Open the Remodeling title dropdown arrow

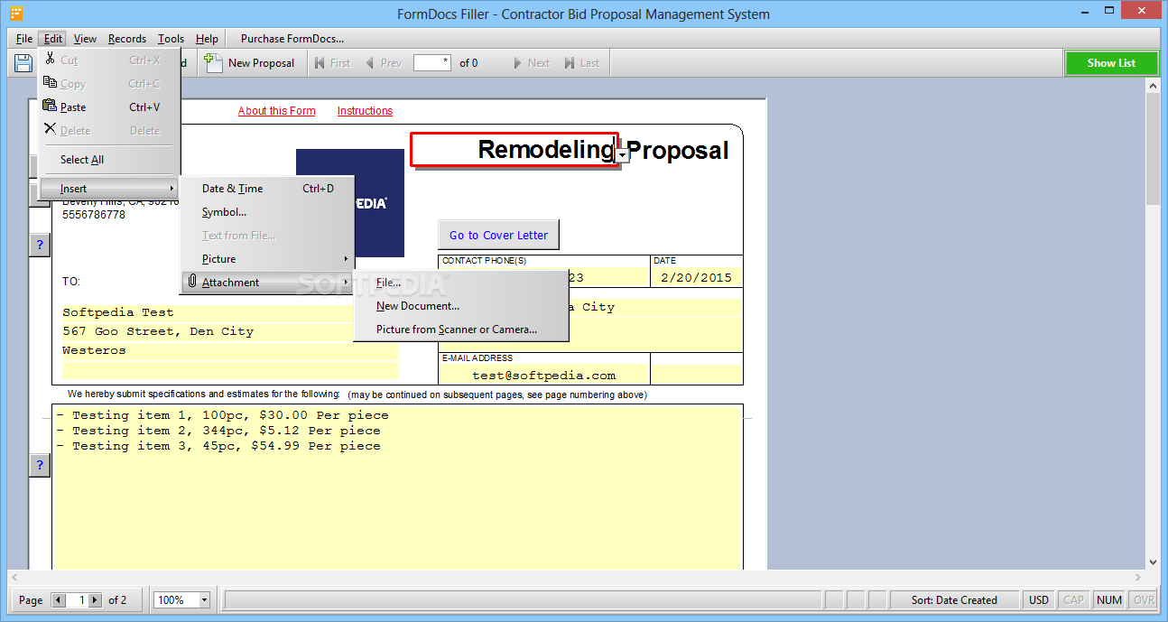[623, 156]
